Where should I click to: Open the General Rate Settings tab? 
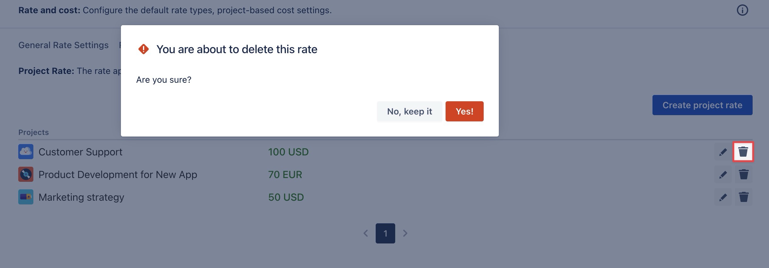[63, 45]
